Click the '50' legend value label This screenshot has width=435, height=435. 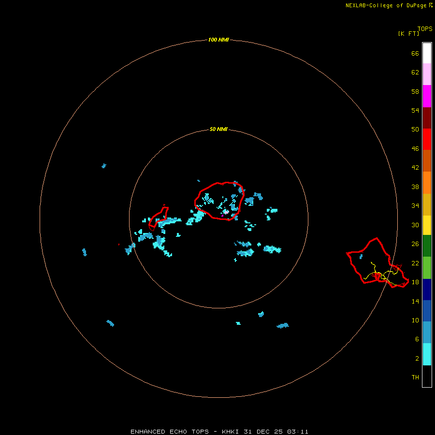coord(415,129)
